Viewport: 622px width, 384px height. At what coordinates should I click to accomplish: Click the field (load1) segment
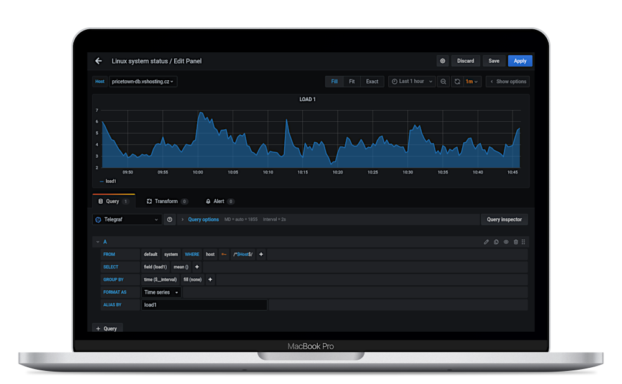pos(155,267)
